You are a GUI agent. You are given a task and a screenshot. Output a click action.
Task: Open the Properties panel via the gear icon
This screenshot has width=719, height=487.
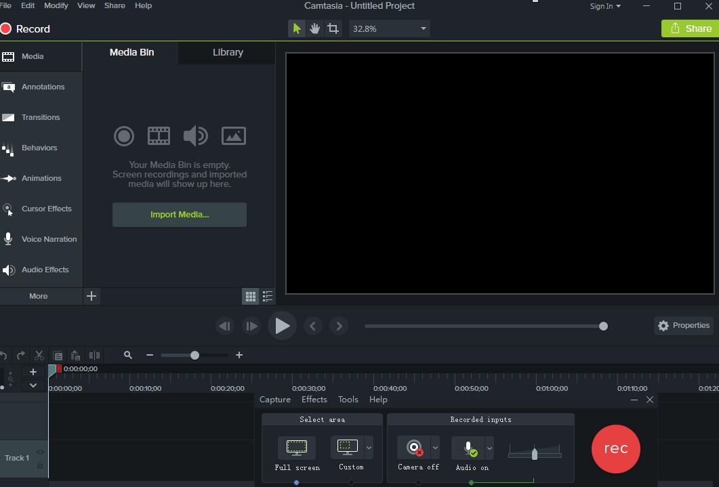pyautogui.click(x=663, y=325)
